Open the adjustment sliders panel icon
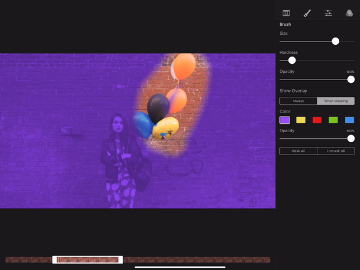The image size is (360, 270). [x=328, y=13]
